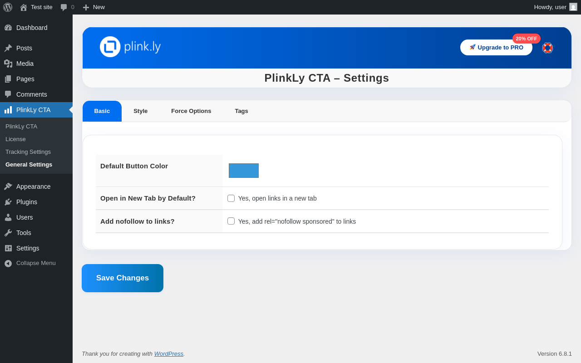The width and height of the screenshot is (581, 363).
Task: Select General Settings submenu item
Action: 29,164
